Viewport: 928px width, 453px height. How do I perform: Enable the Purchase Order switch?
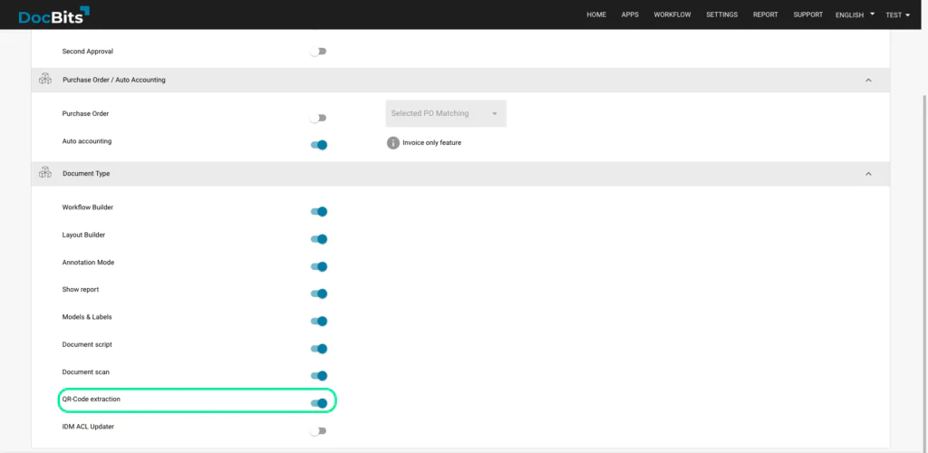coord(318,118)
